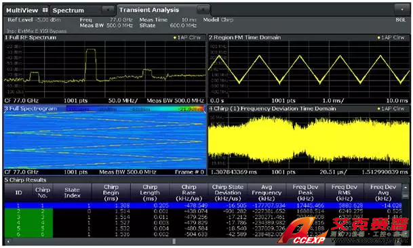Click the table scroll up arrow
This screenshot has width=413, height=248.
[x=406, y=187]
